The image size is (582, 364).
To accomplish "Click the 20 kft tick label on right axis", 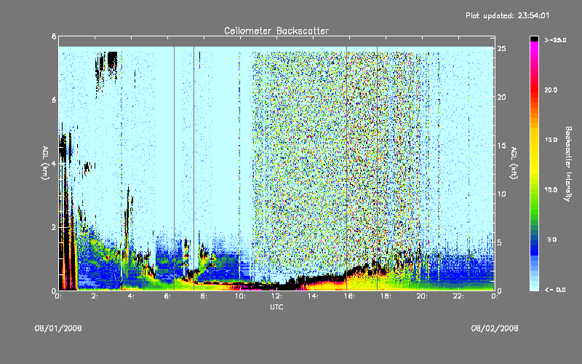I will [501, 98].
